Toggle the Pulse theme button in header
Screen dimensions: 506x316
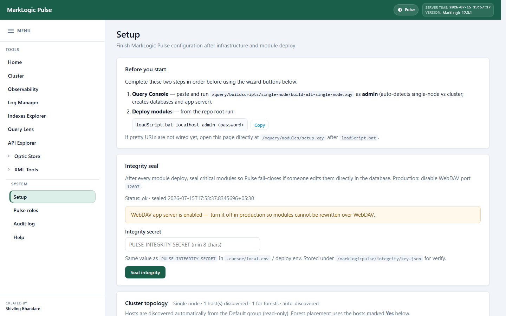406,10
